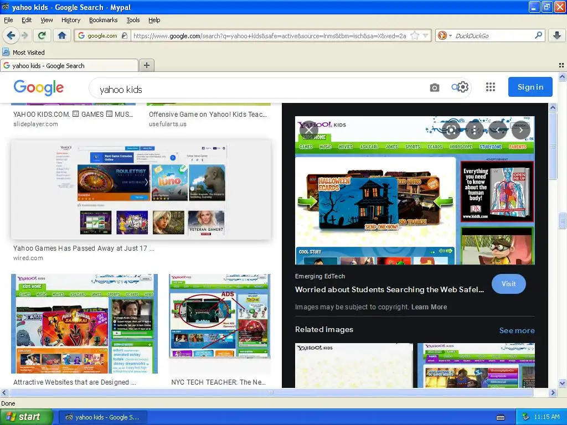Click 'Offensive Game on Yahoo! Kids Teac...' title
This screenshot has width=567, height=425.
tap(208, 114)
